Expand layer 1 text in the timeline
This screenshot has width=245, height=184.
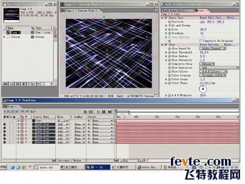pos(18,121)
